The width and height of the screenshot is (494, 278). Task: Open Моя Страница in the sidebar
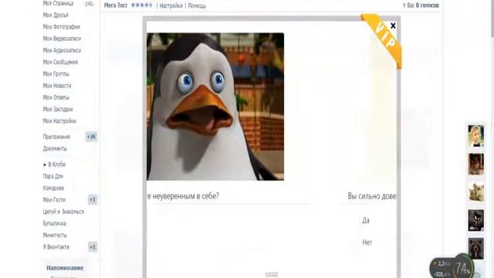(x=59, y=3)
